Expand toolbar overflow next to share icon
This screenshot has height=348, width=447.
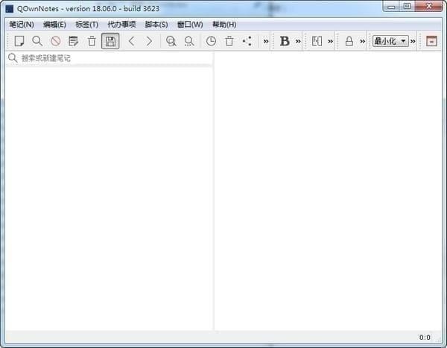tap(265, 41)
